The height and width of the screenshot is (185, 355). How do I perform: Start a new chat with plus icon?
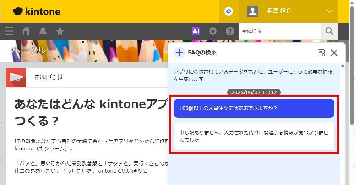(179, 53)
